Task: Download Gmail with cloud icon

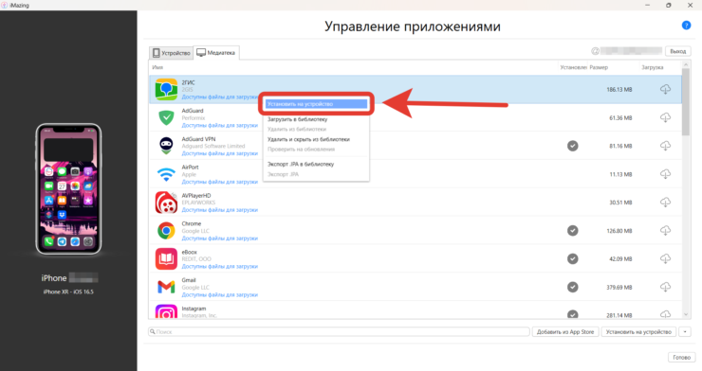Action: tap(665, 287)
